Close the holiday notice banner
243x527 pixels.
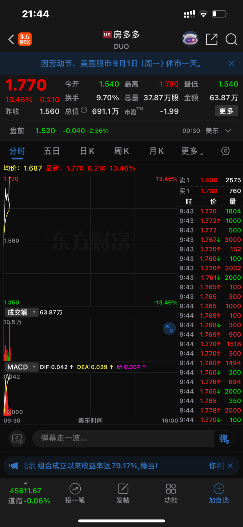click(232, 63)
